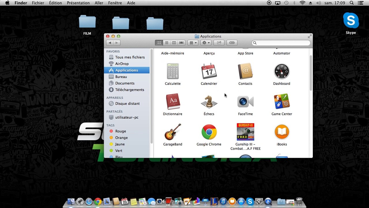Open the arrange-by dropdown
This screenshot has width=369, height=208.
pyautogui.click(x=193, y=43)
